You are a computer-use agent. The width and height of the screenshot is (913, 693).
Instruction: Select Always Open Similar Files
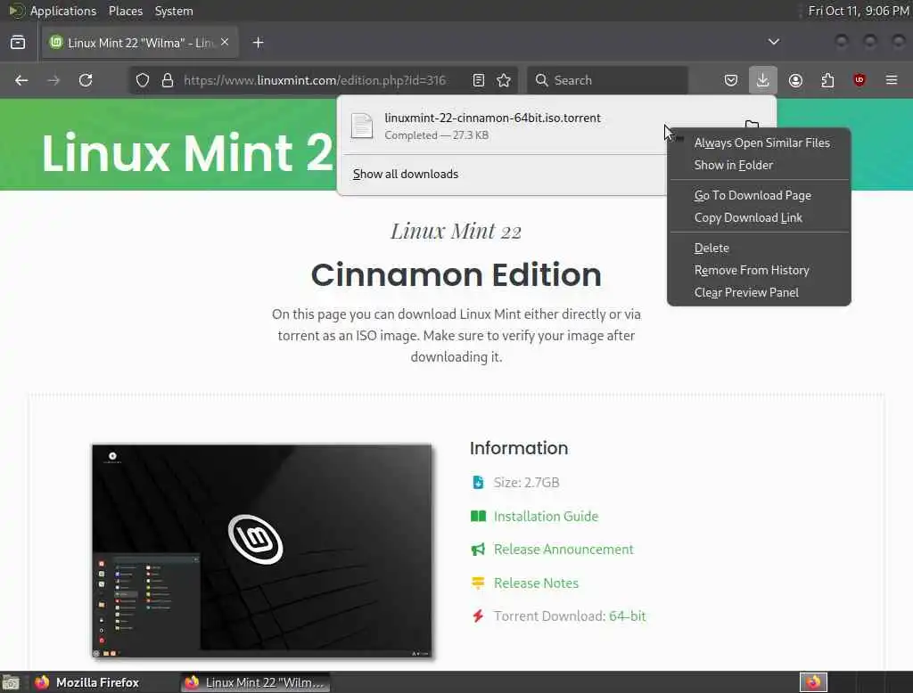click(761, 143)
